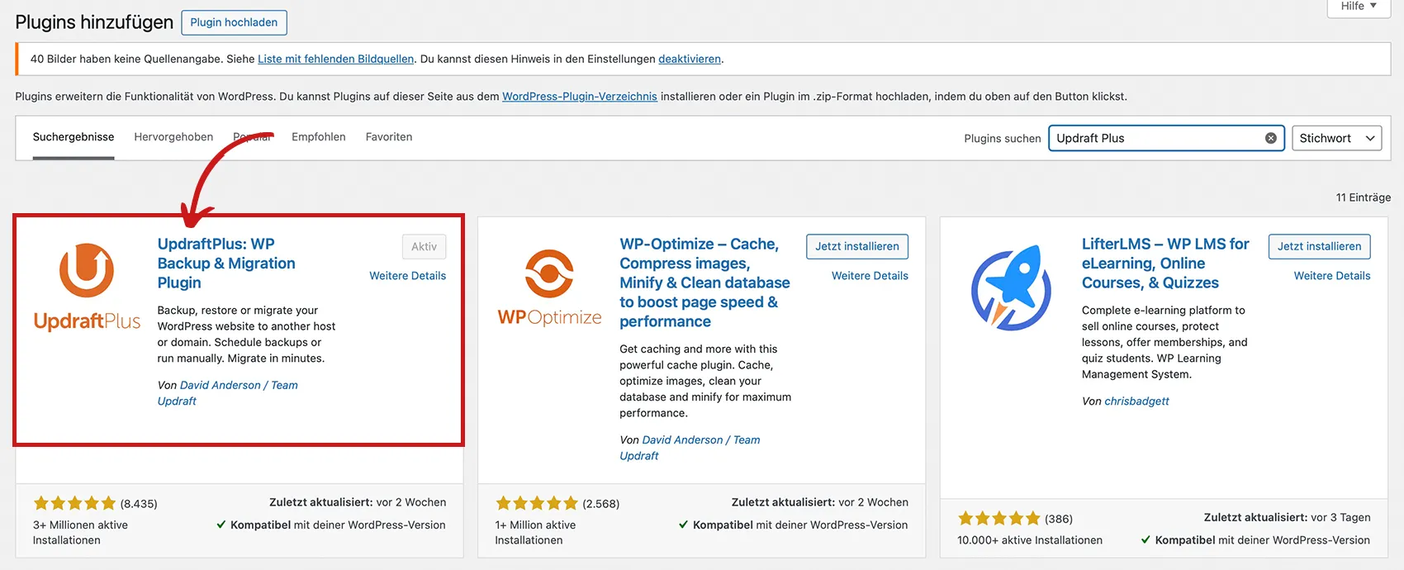The width and height of the screenshot is (1404, 570).
Task: Clear the plugin search field with X icon
Action: (1271, 138)
